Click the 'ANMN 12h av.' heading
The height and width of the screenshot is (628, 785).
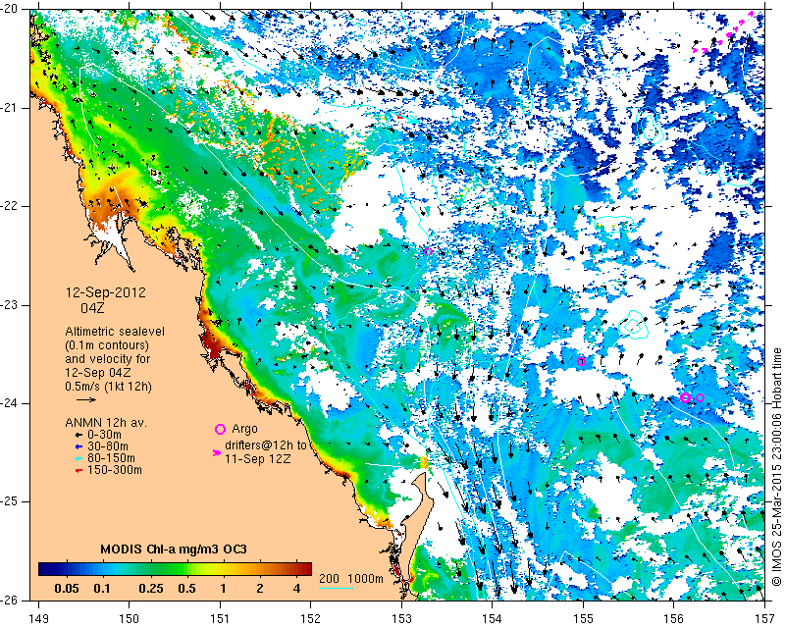tap(106, 423)
